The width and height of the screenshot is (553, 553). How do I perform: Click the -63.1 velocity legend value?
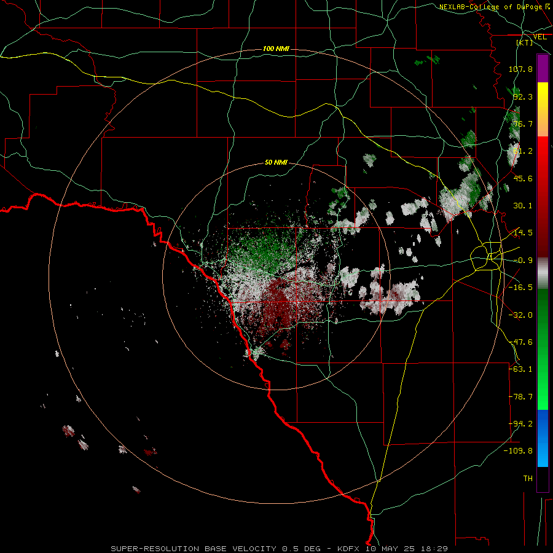tap(520, 369)
